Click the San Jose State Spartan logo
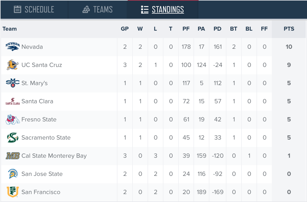Image resolution: width=307 pixels, height=202 pixels. [13, 174]
